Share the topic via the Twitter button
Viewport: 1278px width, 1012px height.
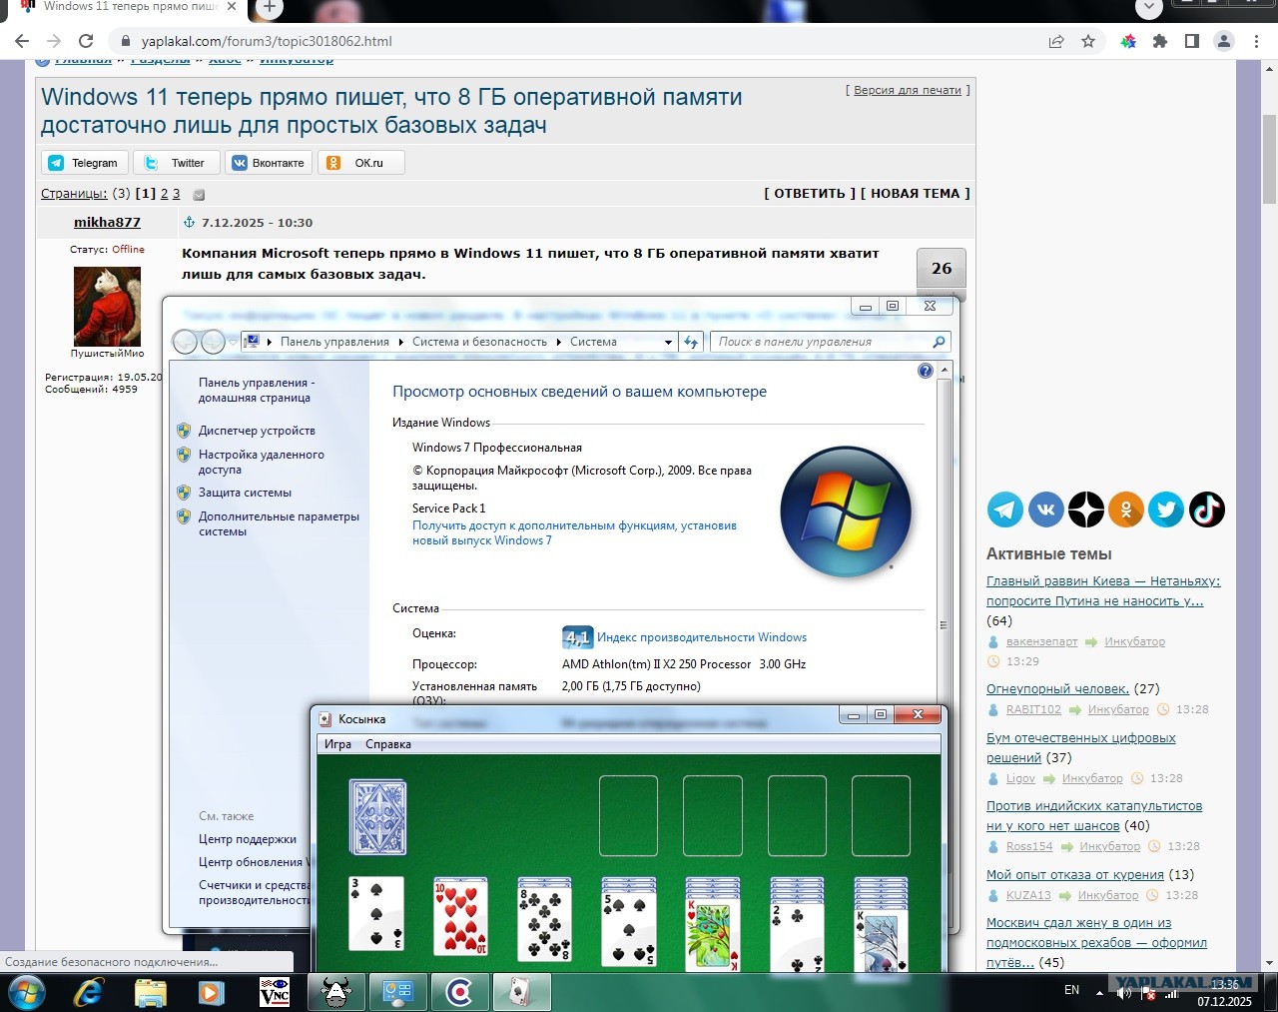pos(176,163)
